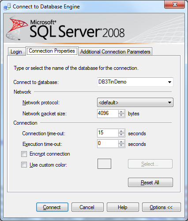188x221 pixels.
Task: Increase Connection time-out with up arrow
Action: pyautogui.click(x=121, y=131)
